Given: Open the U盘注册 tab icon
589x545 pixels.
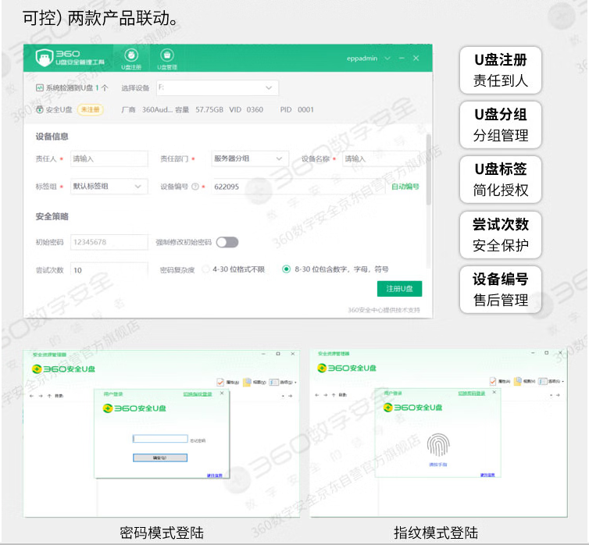Looking at the screenshot, I should tap(131, 55).
